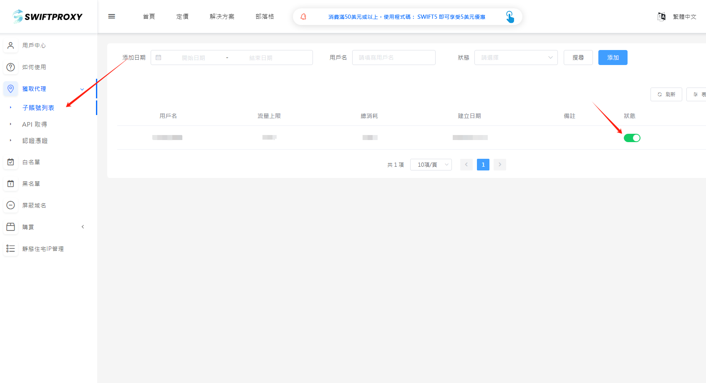Click the 黑名單 calendar icon
This screenshot has width=706, height=383.
click(x=11, y=184)
